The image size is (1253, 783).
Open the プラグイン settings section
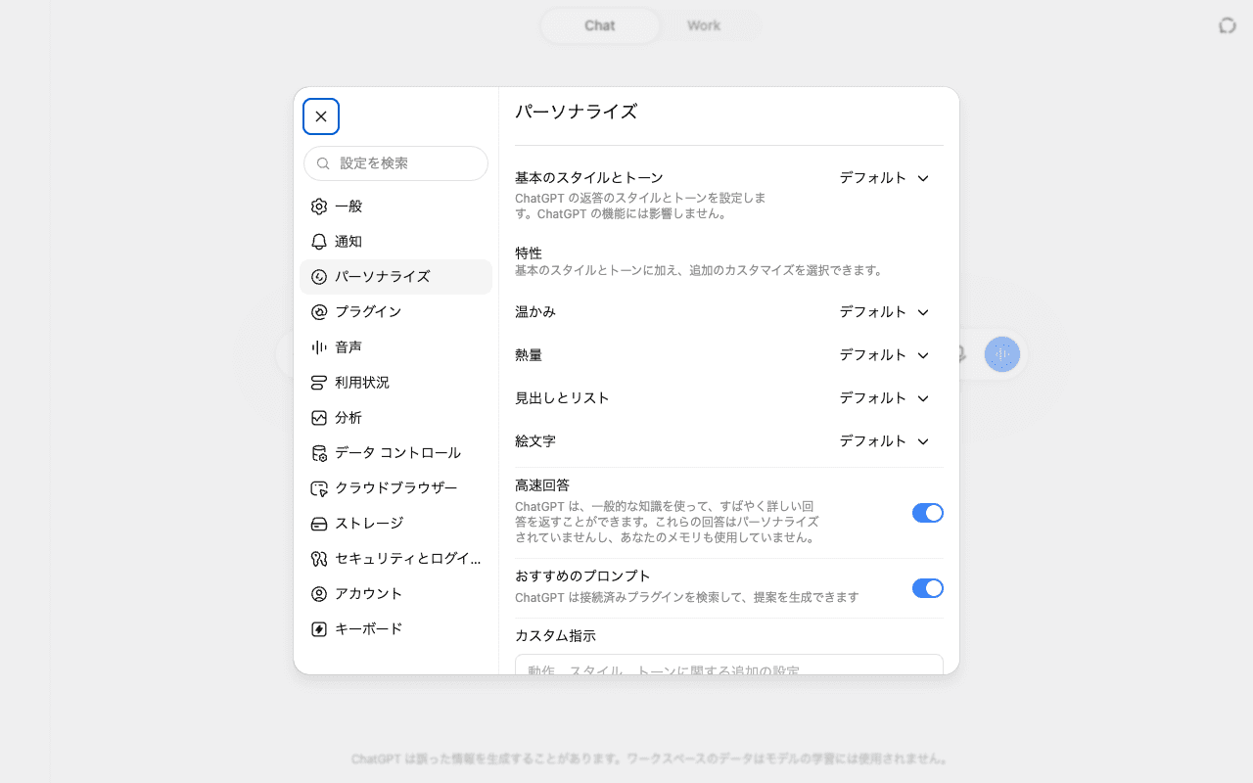[x=395, y=312]
